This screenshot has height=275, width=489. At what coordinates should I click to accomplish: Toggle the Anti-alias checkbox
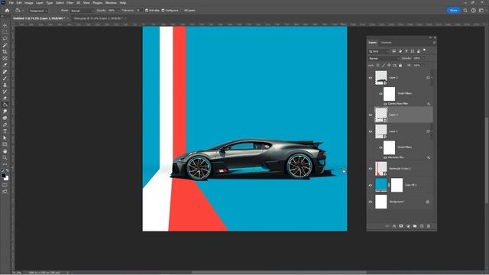point(147,10)
